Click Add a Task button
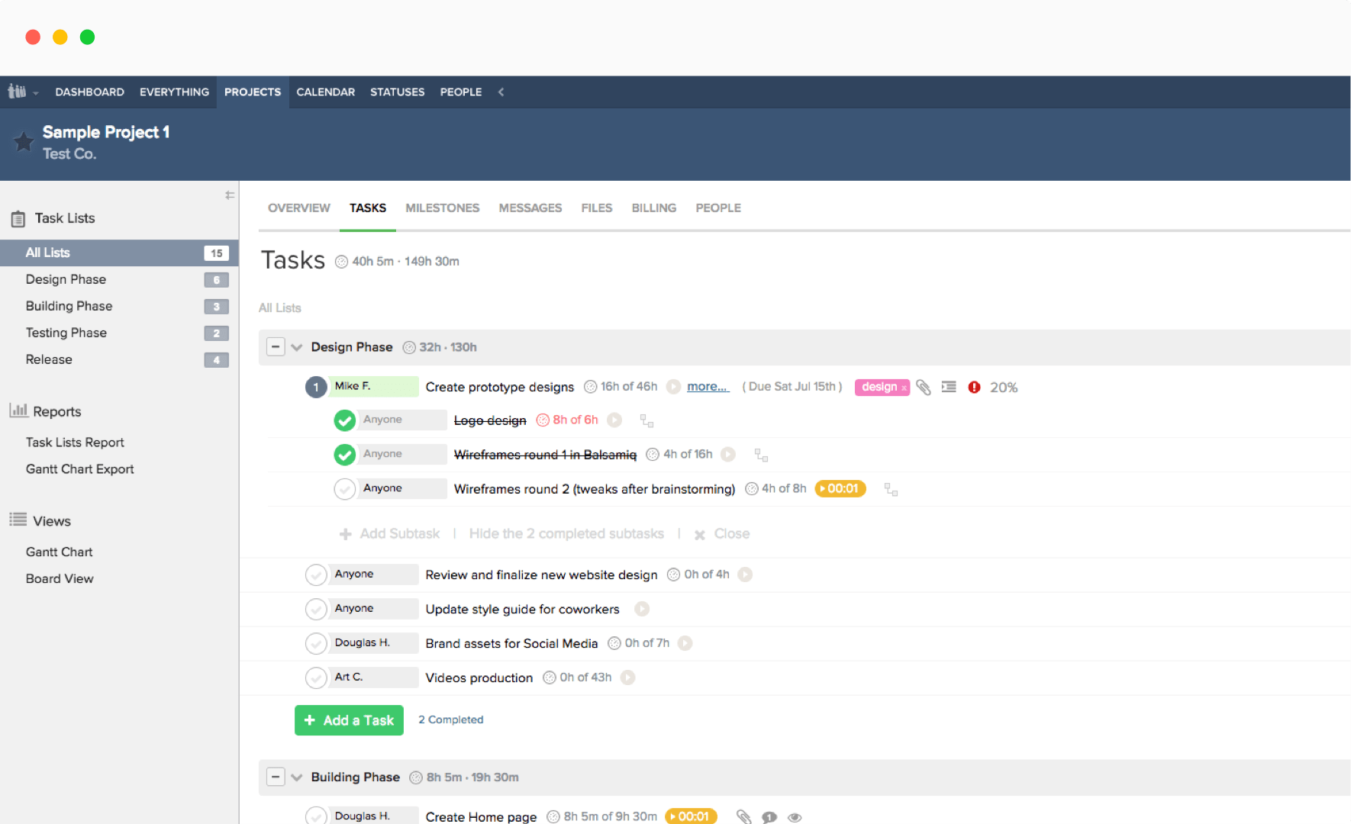The height and width of the screenshot is (824, 1351). (x=349, y=720)
